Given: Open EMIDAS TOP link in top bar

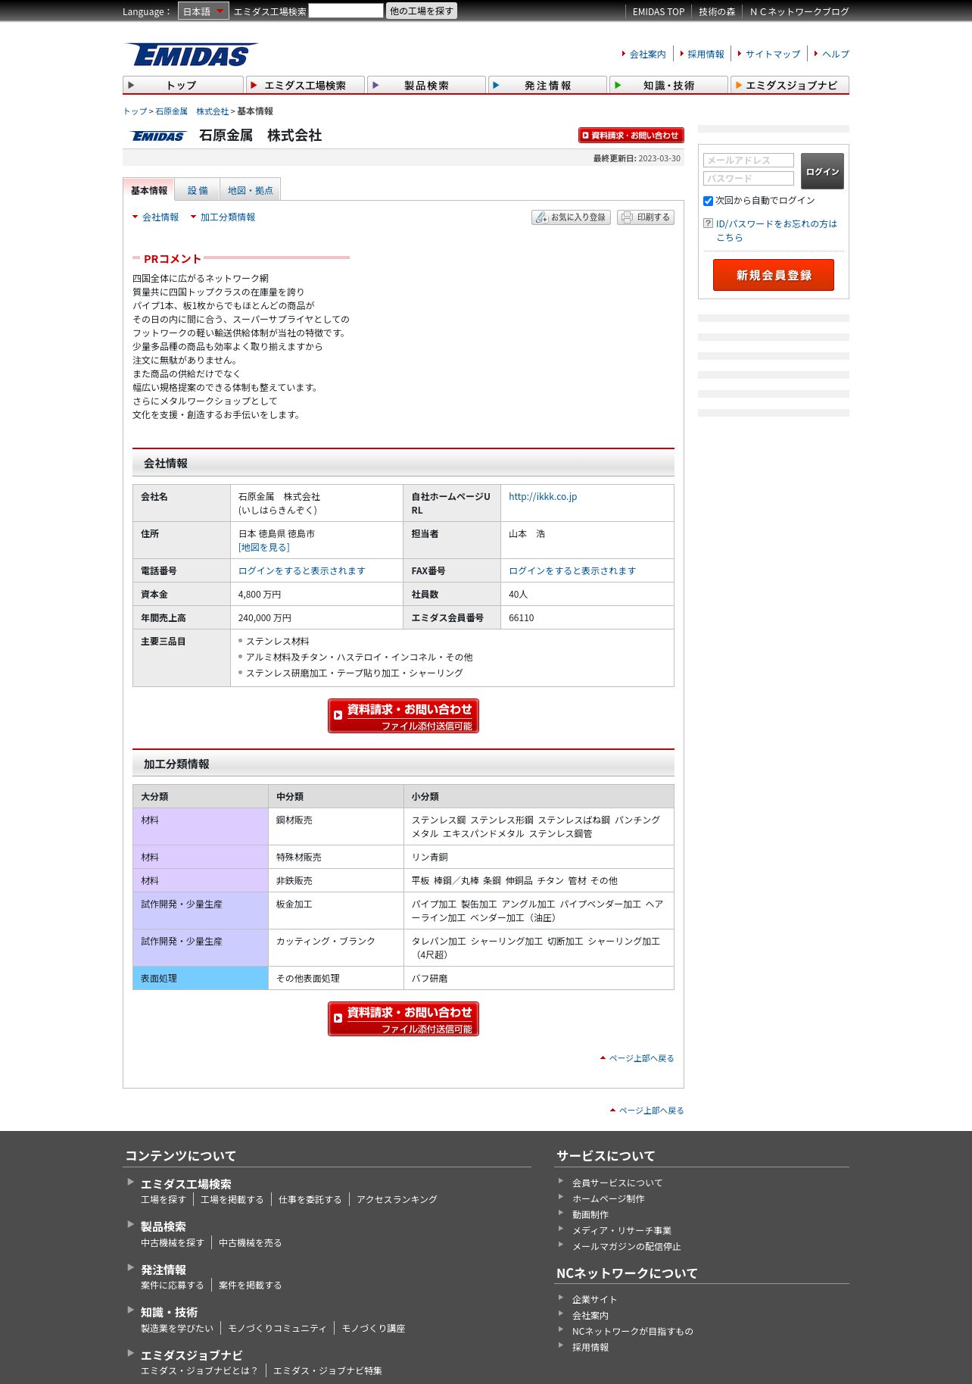Looking at the screenshot, I should (659, 11).
